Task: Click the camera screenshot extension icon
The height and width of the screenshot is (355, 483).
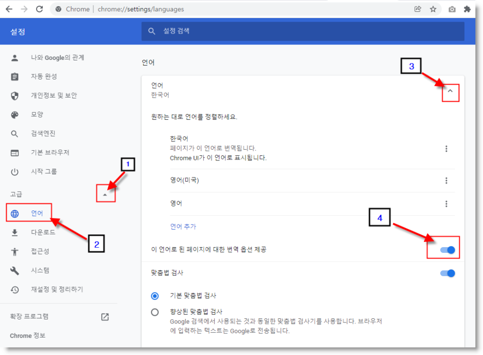Action: click(x=452, y=9)
